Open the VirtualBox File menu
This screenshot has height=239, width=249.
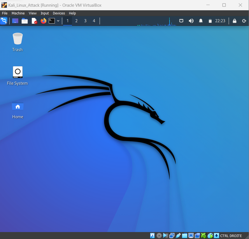pyautogui.click(x=5, y=13)
